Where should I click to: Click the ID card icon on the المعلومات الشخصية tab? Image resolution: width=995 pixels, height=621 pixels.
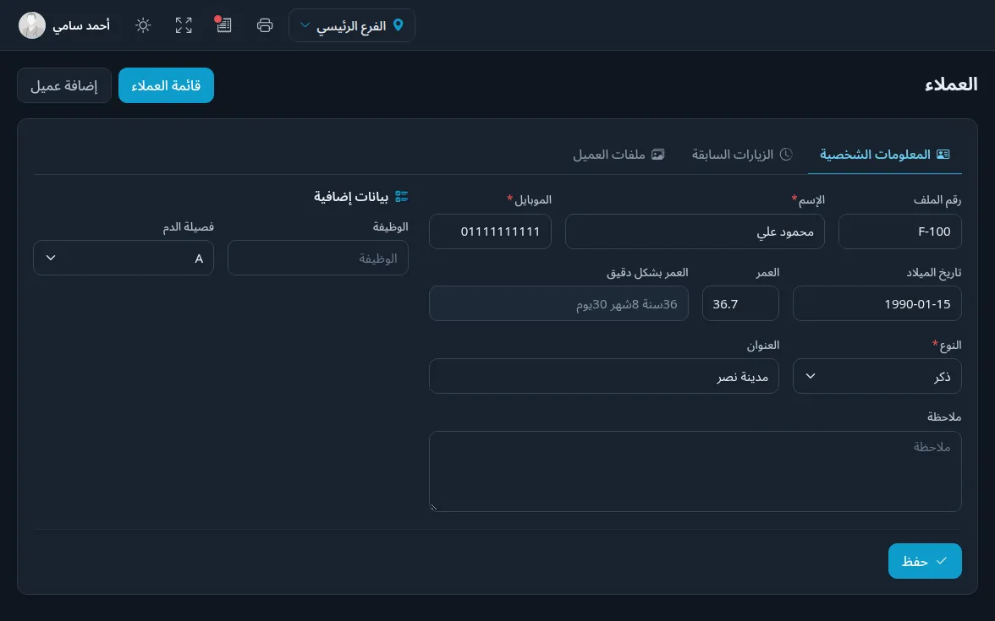tap(943, 155)
